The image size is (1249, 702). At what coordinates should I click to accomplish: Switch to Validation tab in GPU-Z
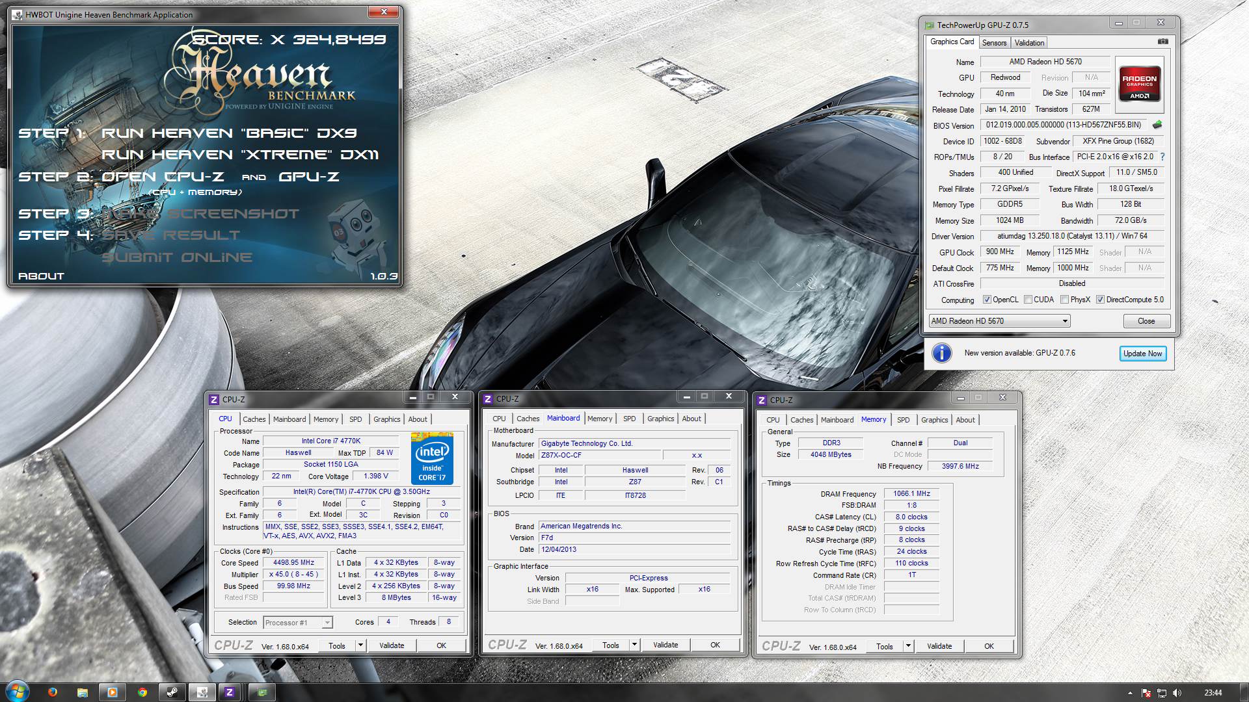click(x=1029, y=43)
